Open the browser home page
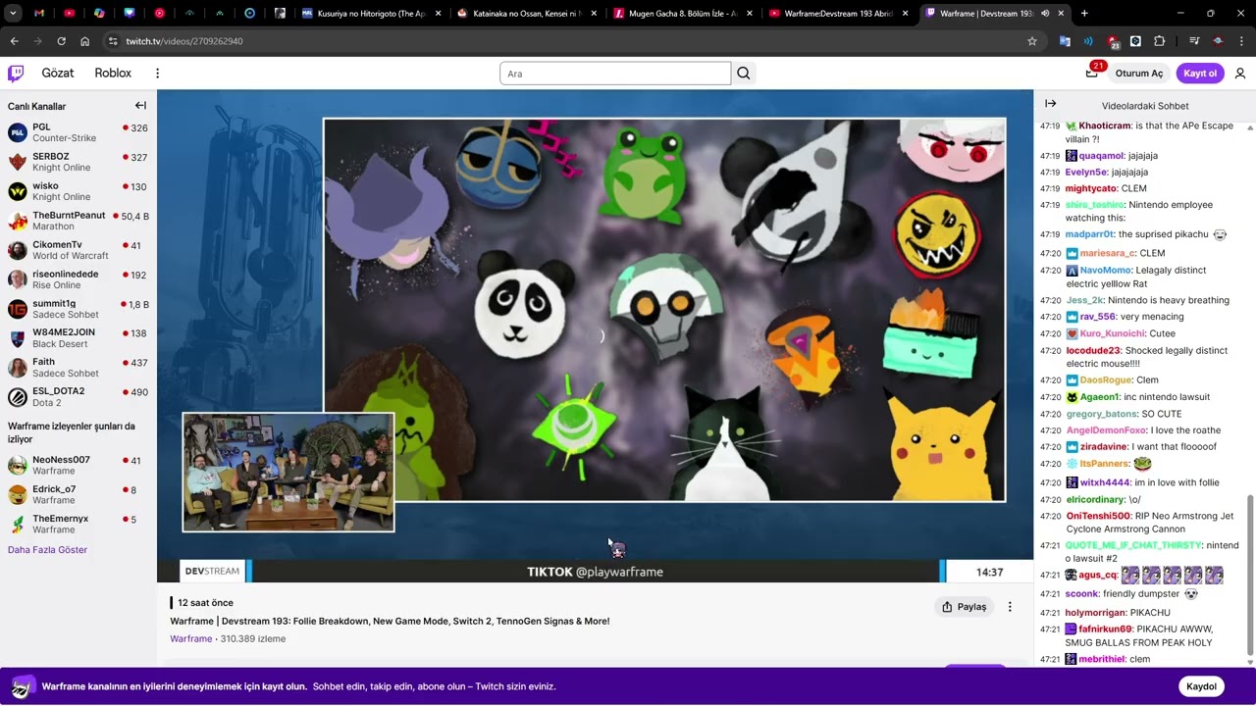The width and height of the screenshot is (1256, 706). pyautogui.click(x=85, y=41)
